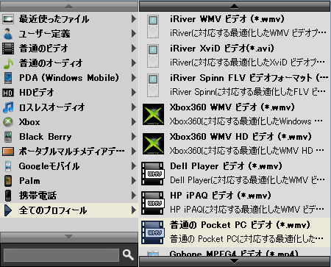Expand the 普通のビデオ submenu arrow
Screen dimensions: 331x267
[134, 49]
